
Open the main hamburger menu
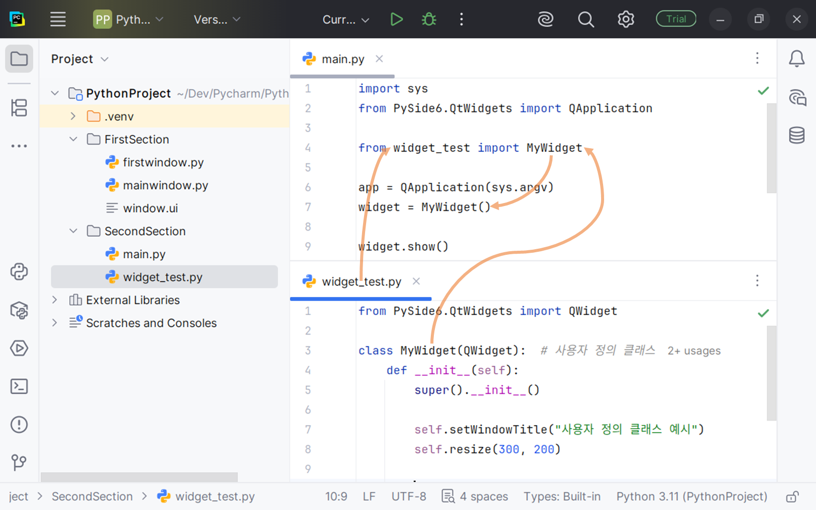(58, 20)
